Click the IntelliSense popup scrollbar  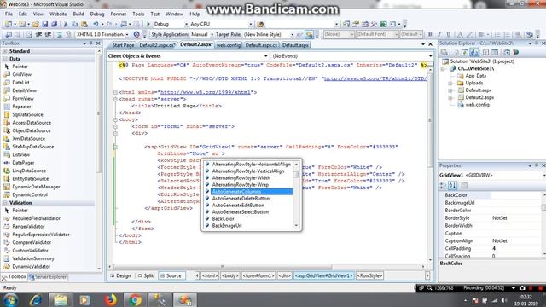click(x=296, y=195)
